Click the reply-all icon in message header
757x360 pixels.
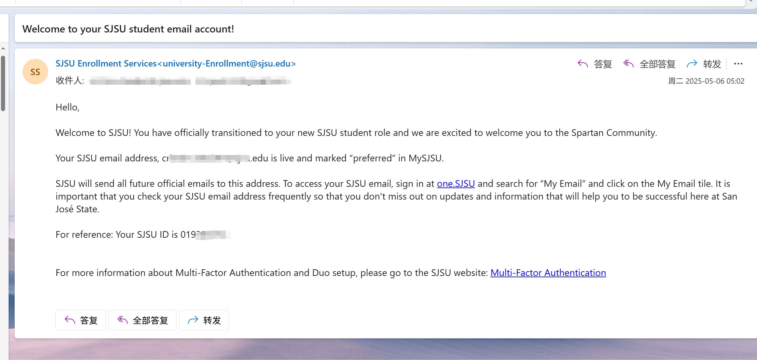[x=628, y=64]
